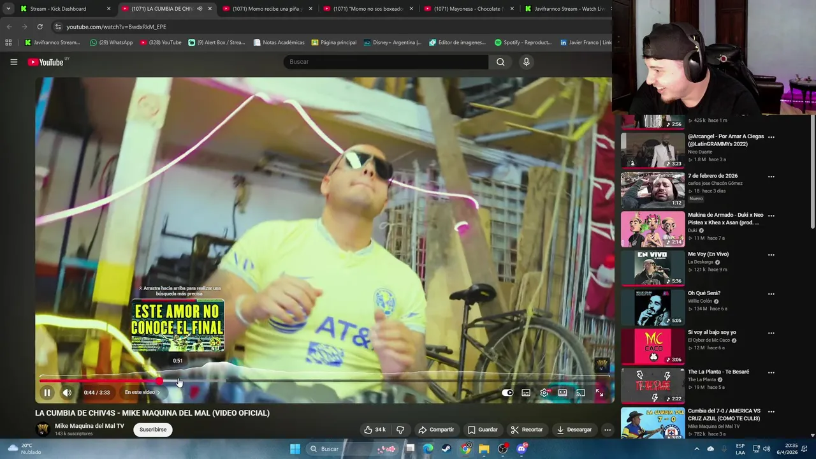Open options for 'Makina de Armado' video
Screen dimensions: 816x459
coord(771,215)
